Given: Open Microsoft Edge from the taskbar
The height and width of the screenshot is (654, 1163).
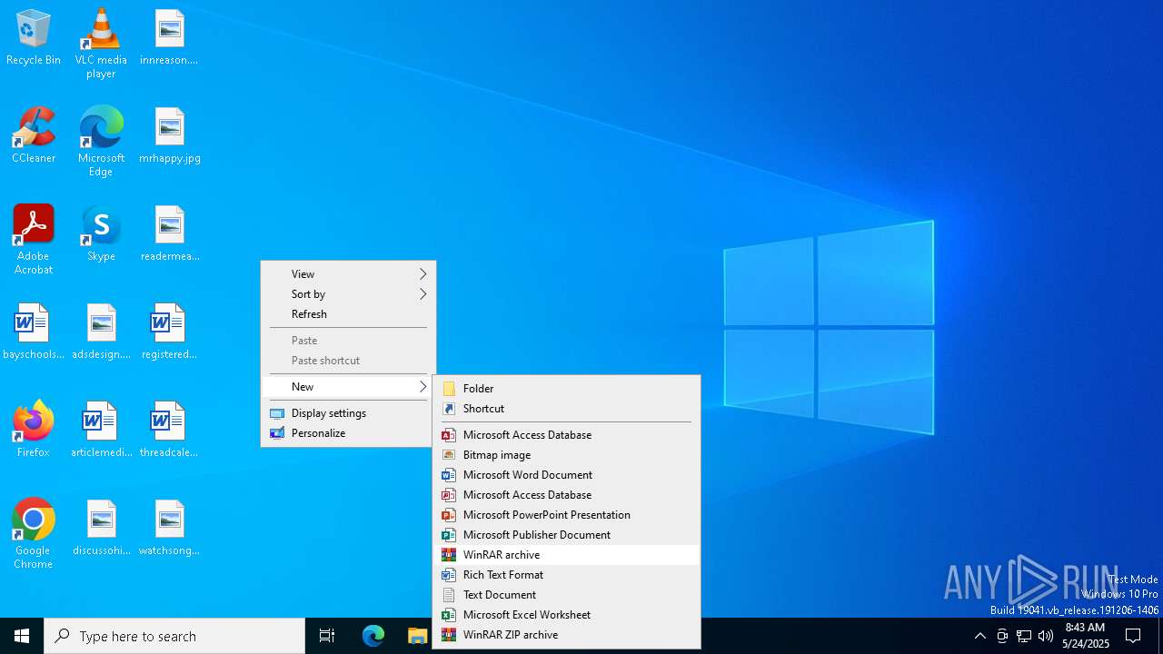Looking at the screenshot, I should coord(373,636).
